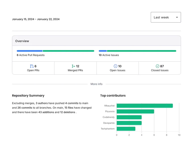Image resolution: width=193 pixels, height=149 pixels.
Task: Click '10 Active Issues' text
Action: [109, 55]
